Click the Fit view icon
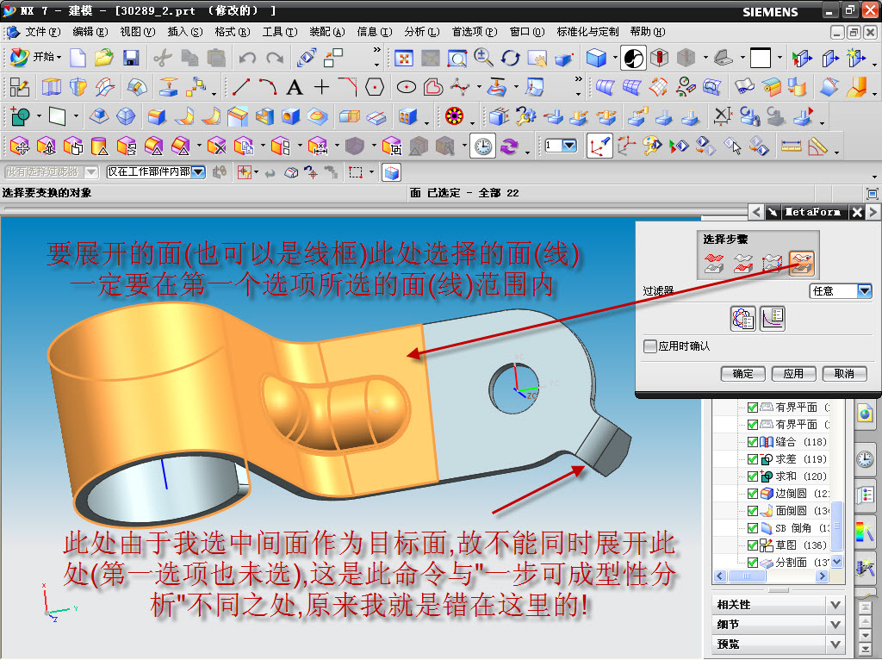This screenshot has height=660, width=882. pos(404,58)
